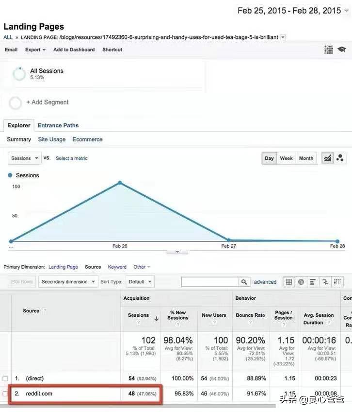Set primary dimension to Source
The width and height of the screenshot is (352, 412).
coord(93,267)
